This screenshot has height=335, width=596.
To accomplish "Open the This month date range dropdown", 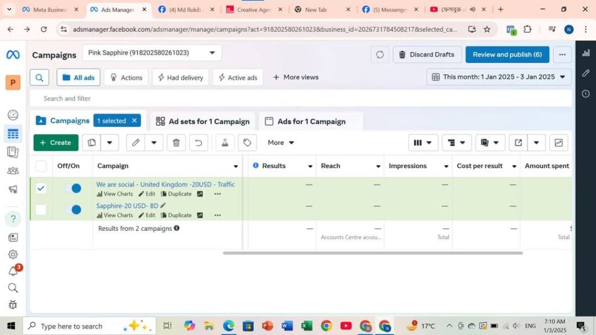I will point(499,77).
